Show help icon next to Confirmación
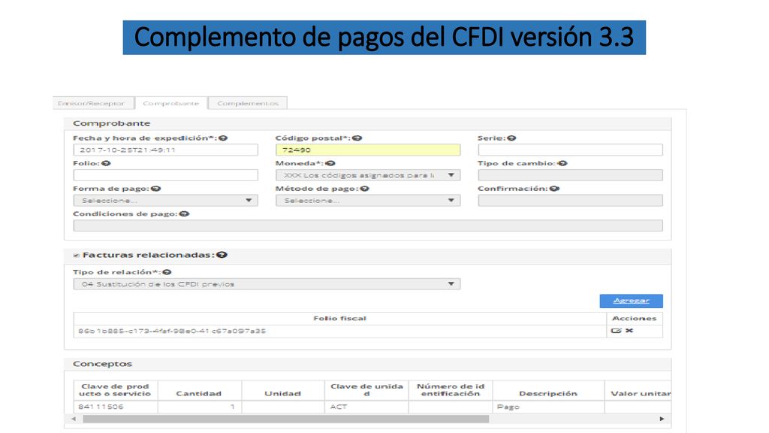769x433 pixels. 555,189
